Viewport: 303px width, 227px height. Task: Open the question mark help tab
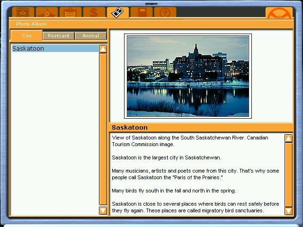pos(165,12)
